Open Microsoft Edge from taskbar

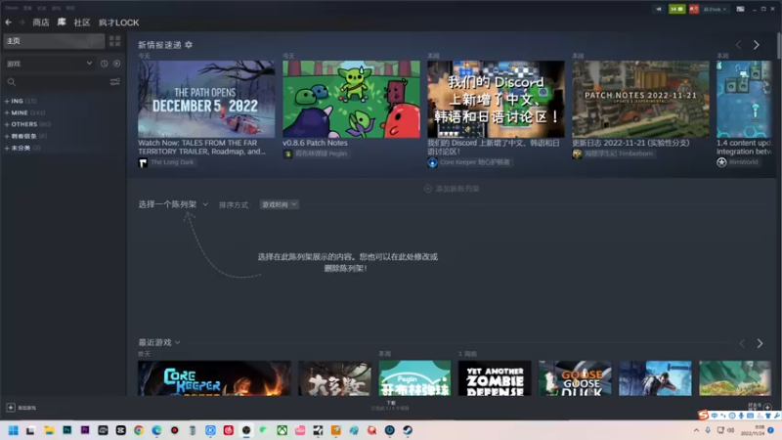click(x=156, y=430)
